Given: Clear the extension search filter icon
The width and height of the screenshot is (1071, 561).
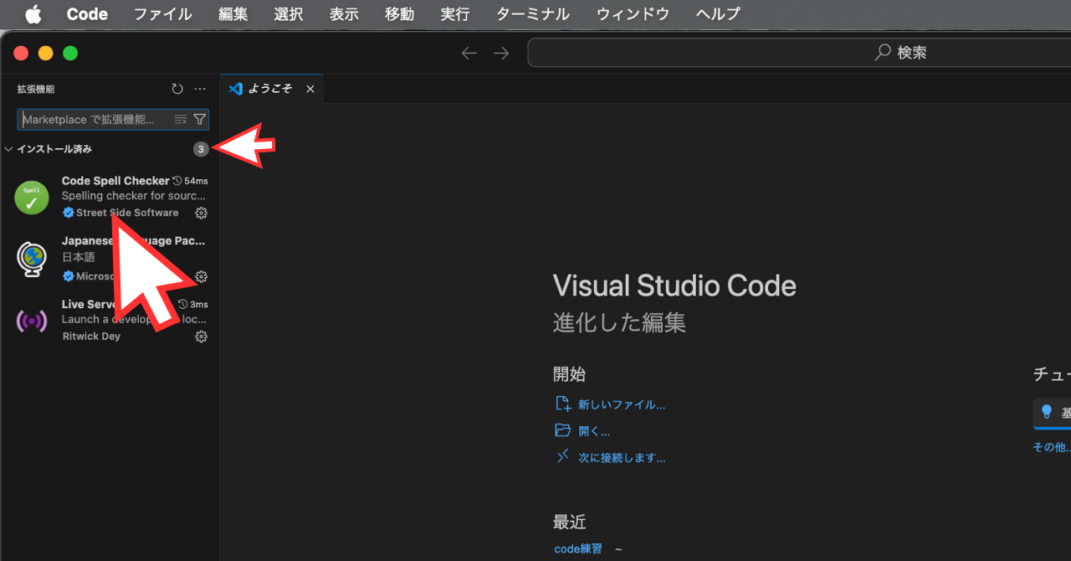Looking at the screenshot, I should pyautogui.click(x=180, y=119).
